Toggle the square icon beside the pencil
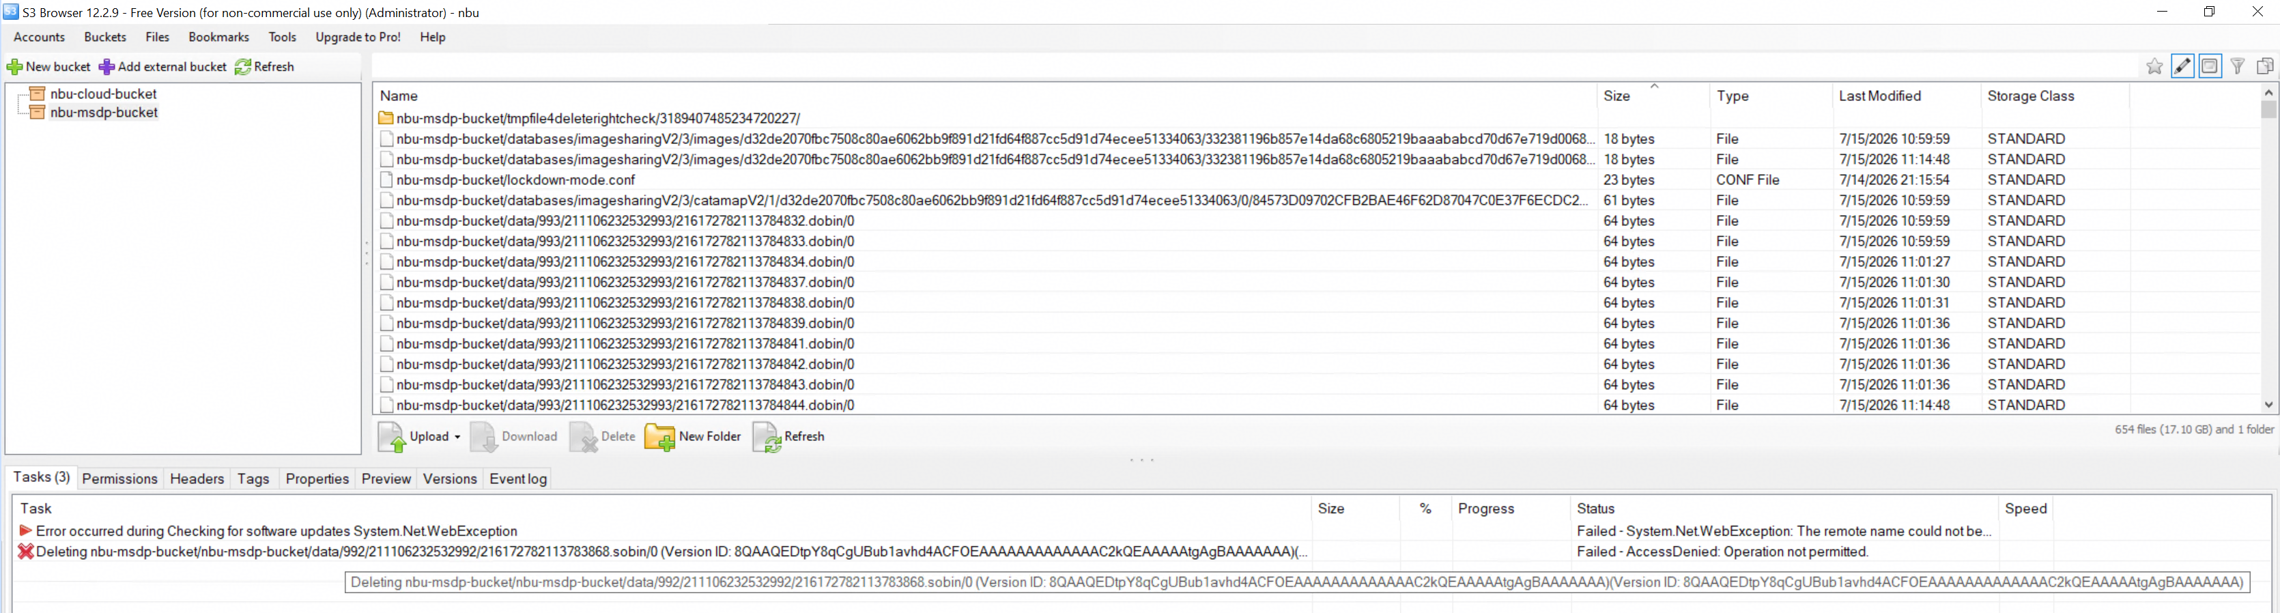 (x=2210, y=66)
